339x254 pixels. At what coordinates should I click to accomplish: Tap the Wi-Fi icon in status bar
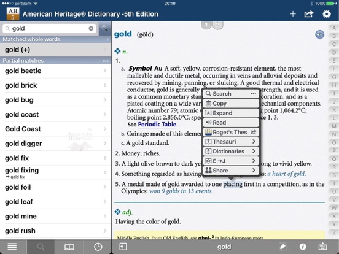(x=36, y=3)
